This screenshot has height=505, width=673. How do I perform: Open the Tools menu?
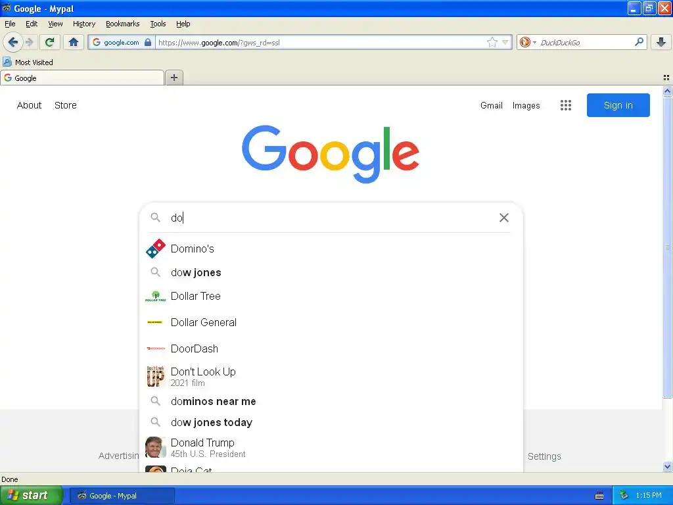pyautogui.click(x=158, y=24)
